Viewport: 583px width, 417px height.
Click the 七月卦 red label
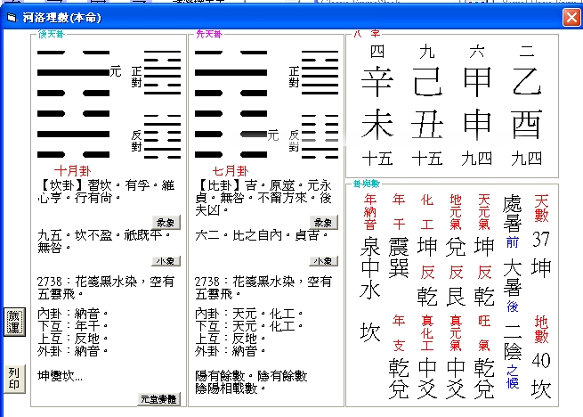point(230,169)
